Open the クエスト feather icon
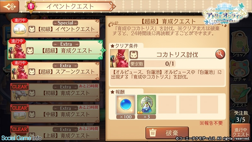The width and height of the screenshot is (252, 142). click(239, 96)
